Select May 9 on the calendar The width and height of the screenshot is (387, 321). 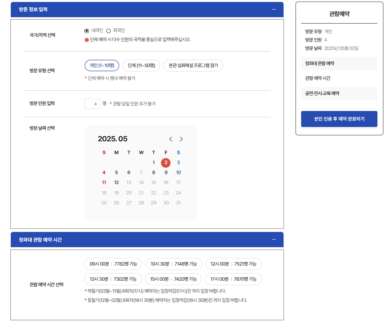(x=166, y=172)
